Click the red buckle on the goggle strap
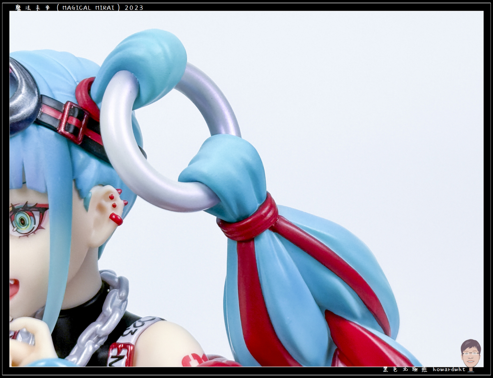 (x=74, y=122)
